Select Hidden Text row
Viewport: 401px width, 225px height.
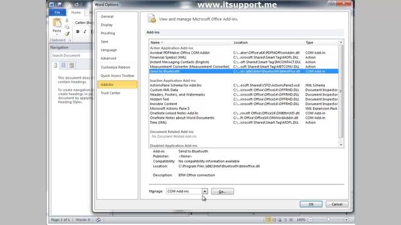tap(244, 99)
